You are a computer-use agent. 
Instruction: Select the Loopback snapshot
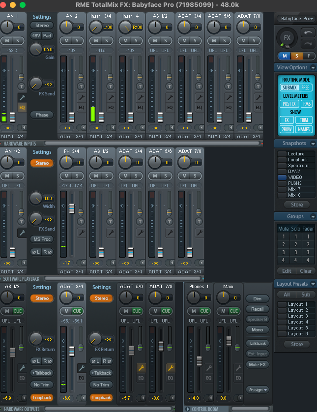point(298,160)
